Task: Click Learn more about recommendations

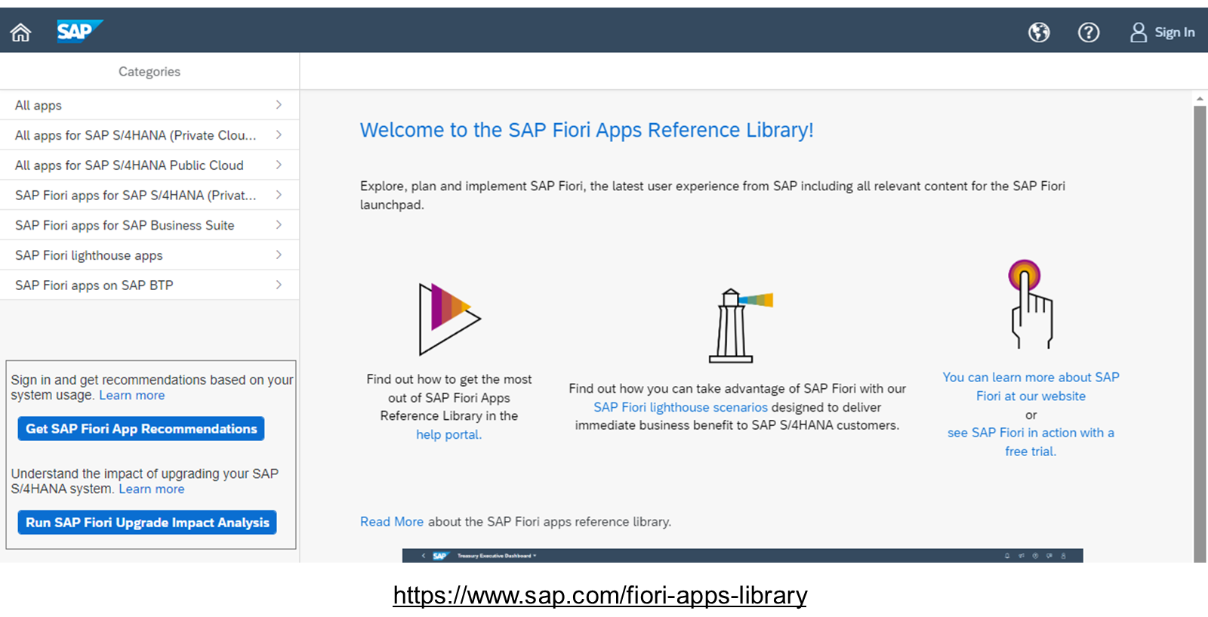Action: pyautogui.click(x=132, y=395)
